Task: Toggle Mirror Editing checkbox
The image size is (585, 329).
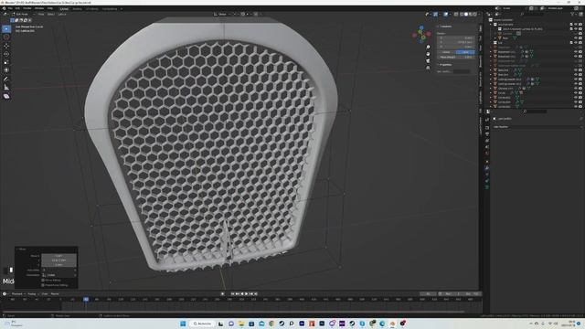Action: (43, 280)
